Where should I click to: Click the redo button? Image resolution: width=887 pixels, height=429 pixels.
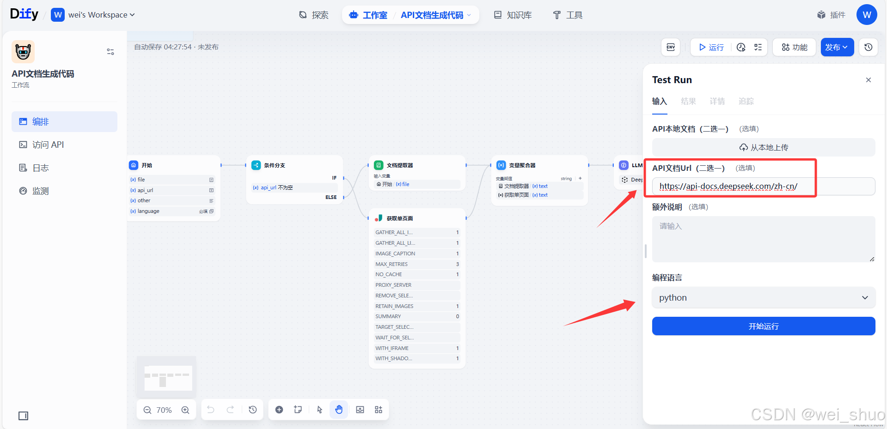click(x=230, y=410)
